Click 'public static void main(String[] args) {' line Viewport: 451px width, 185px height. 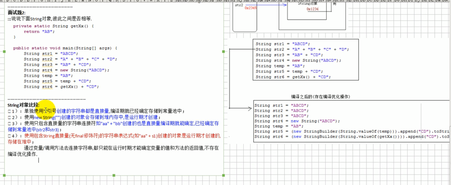(x=65, y=48)
